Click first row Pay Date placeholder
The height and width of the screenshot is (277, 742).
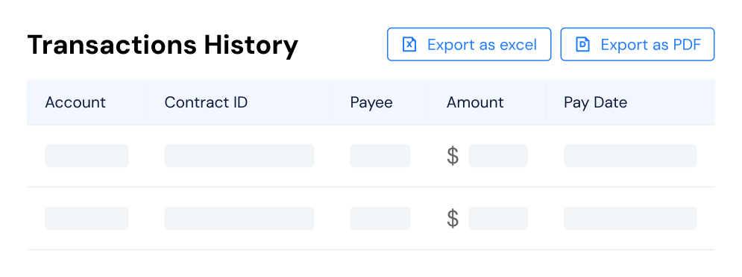coord(630,156)
